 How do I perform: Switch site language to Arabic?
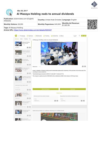coord(75,36)
